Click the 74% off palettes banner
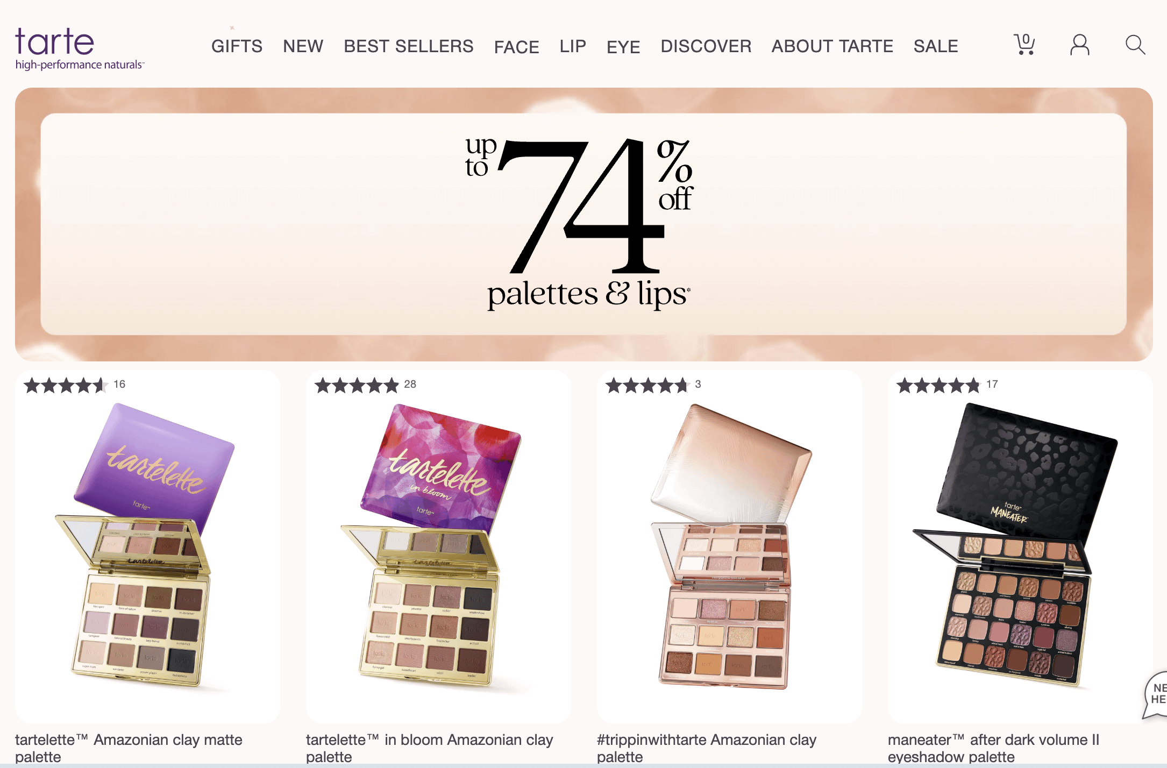Screen dimensions: 1167x768 coord(583,224)
